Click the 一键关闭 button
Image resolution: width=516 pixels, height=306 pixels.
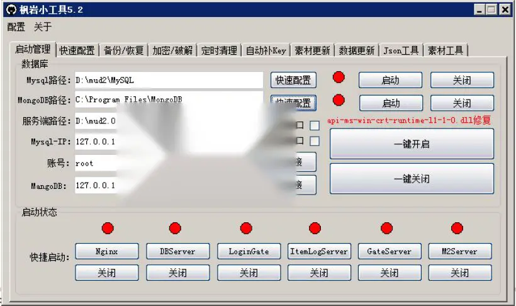pyautogui.click(x=412, y=179)
